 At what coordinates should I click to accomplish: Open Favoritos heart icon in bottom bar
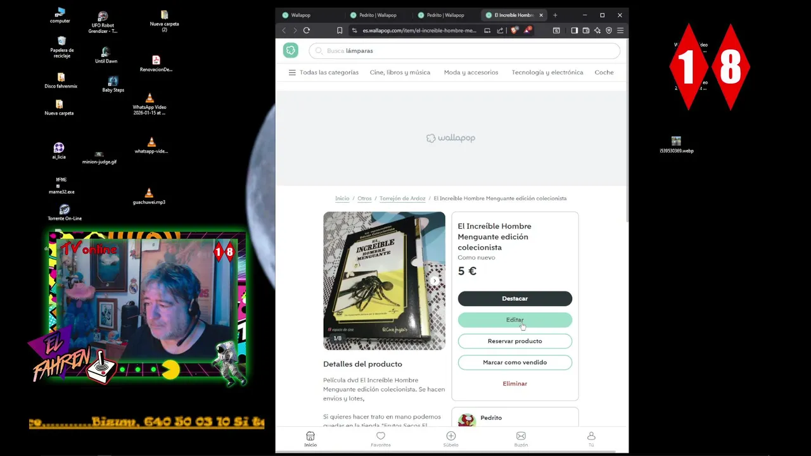pyautogui.click(x=381, y=439)
